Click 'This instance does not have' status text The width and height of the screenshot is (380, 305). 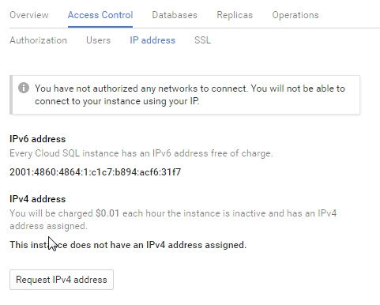pos(128,245)
